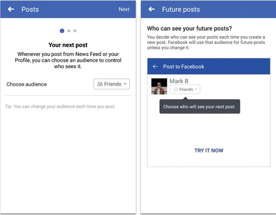Jump to the second page indicator dot
The image size is (276, 215).
point(69,31)
